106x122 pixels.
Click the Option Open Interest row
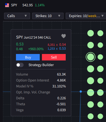coord(41,80)
